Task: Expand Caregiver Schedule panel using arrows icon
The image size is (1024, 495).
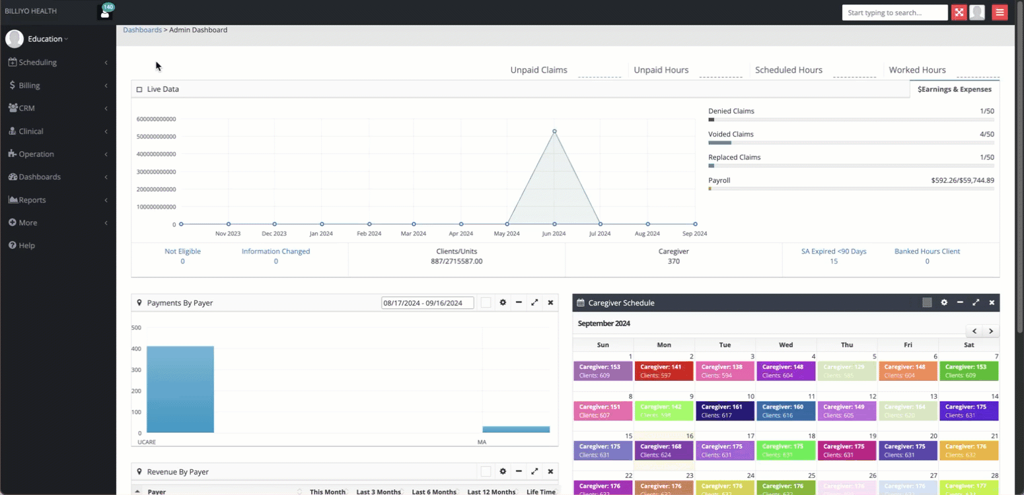Action: tap(976, 303)
